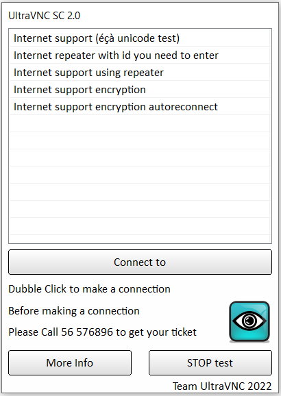Click the teal UltraVNC eye icon
Screen dimensions: 281x396
(249, 321)
